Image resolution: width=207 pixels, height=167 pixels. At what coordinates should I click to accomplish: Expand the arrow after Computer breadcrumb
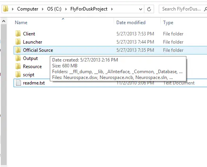(x=43, y=9)
